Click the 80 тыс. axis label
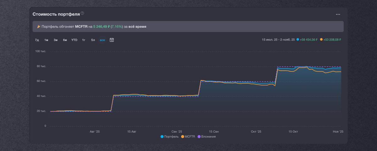 tap(41, 66)
